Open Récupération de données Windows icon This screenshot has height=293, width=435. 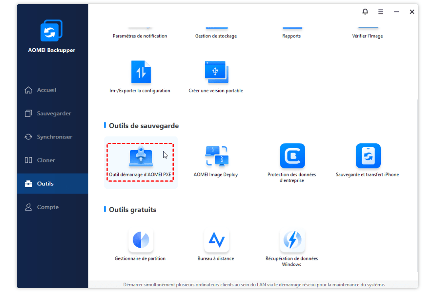coord(292,240)
